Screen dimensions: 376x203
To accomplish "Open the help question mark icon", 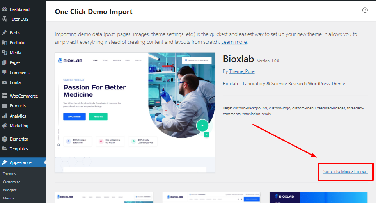I will tap(365, 10).
